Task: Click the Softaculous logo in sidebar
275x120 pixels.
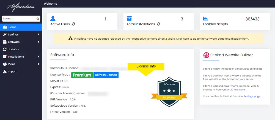Action: 21,7
